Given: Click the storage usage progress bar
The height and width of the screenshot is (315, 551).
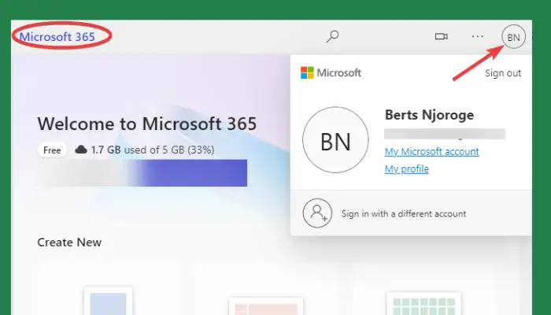Looking at the screenshot, I should [142, 172].
